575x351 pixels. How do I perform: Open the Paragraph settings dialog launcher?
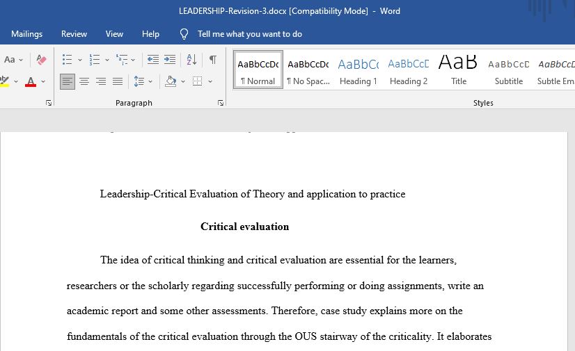[221, 103]
